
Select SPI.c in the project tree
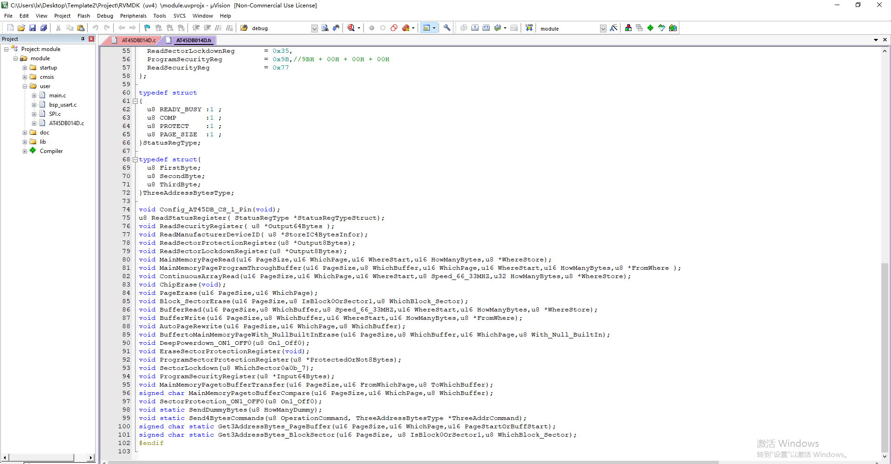click(55, 114)
